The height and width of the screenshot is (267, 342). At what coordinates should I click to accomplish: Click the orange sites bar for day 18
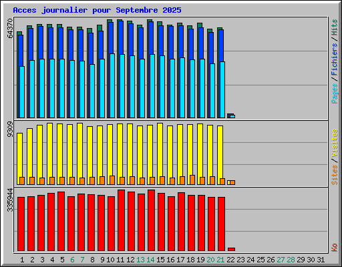pyautogui.click(x=192, y=180)
